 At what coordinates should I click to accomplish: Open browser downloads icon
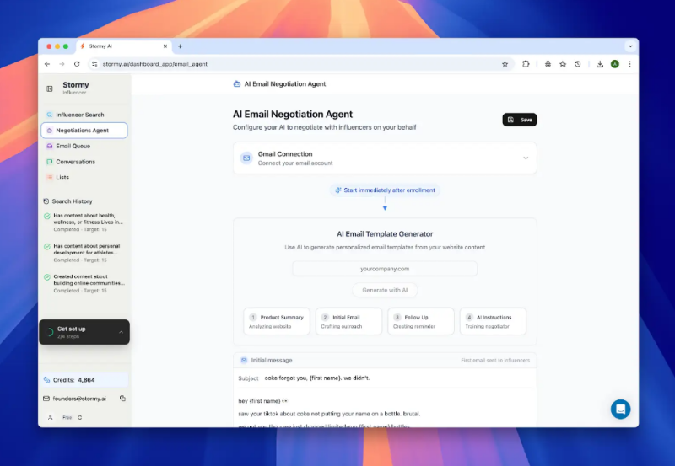pyautogui.click(x=600, y=64)
